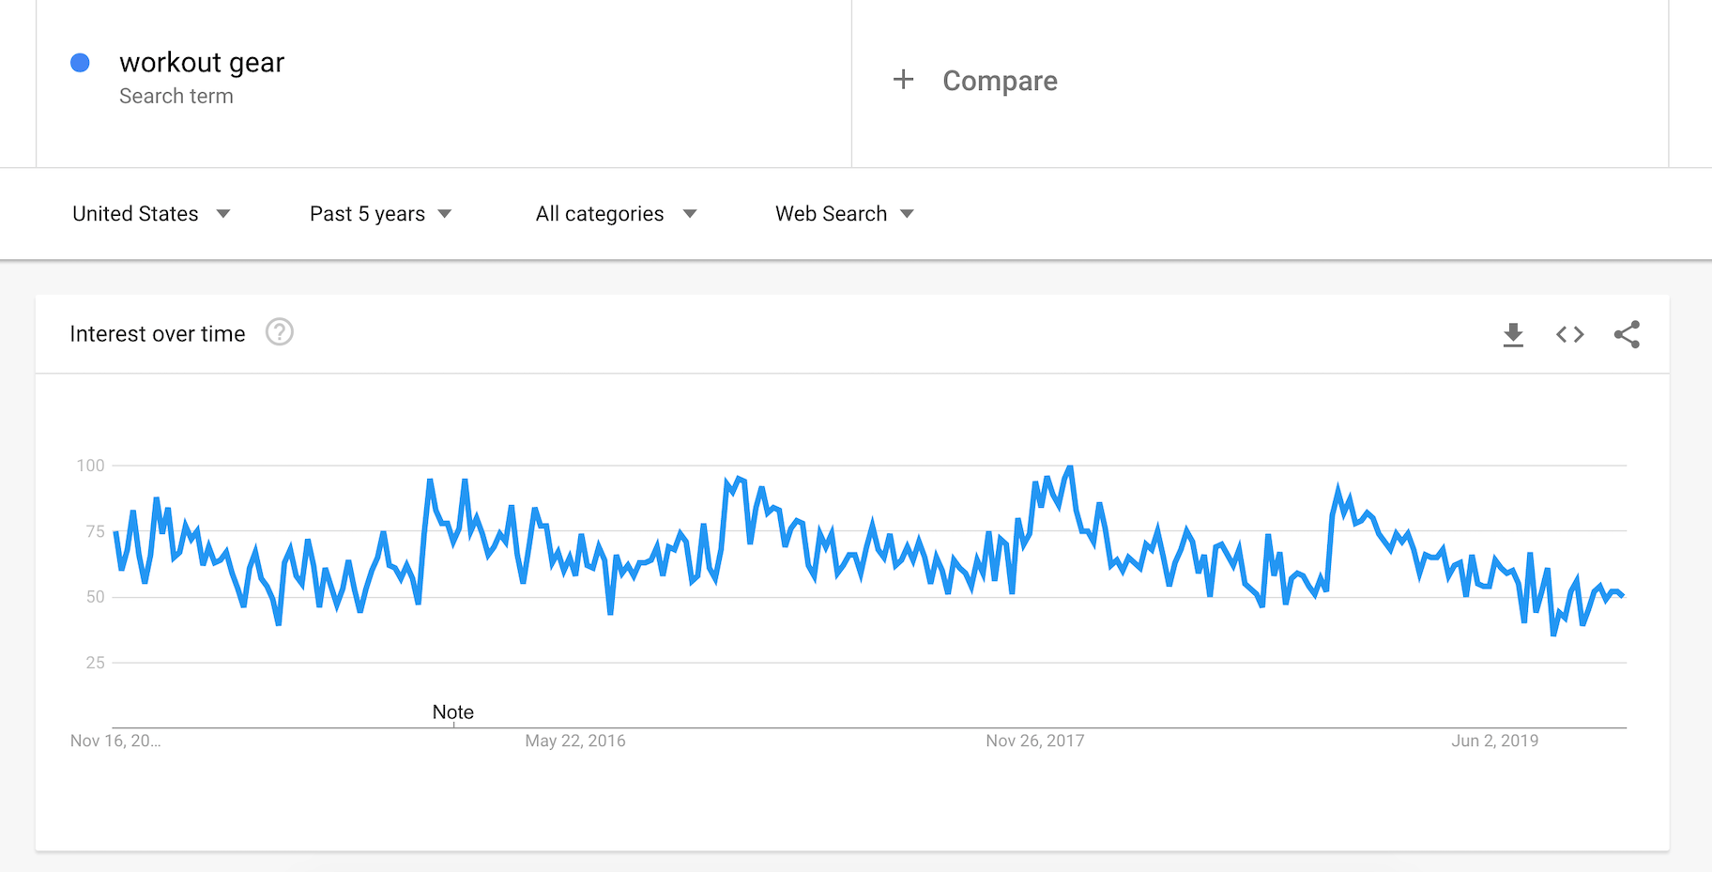This screenshot has height=872, width=1712.
Task: Click the Compare text to add a term
Action: [1000, 81]
